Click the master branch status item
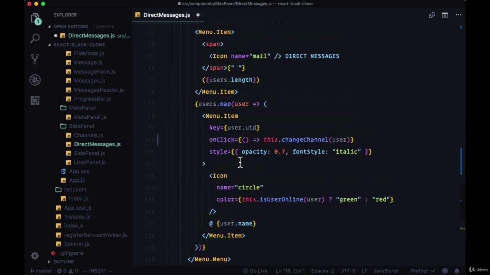 tap(41, 271)
